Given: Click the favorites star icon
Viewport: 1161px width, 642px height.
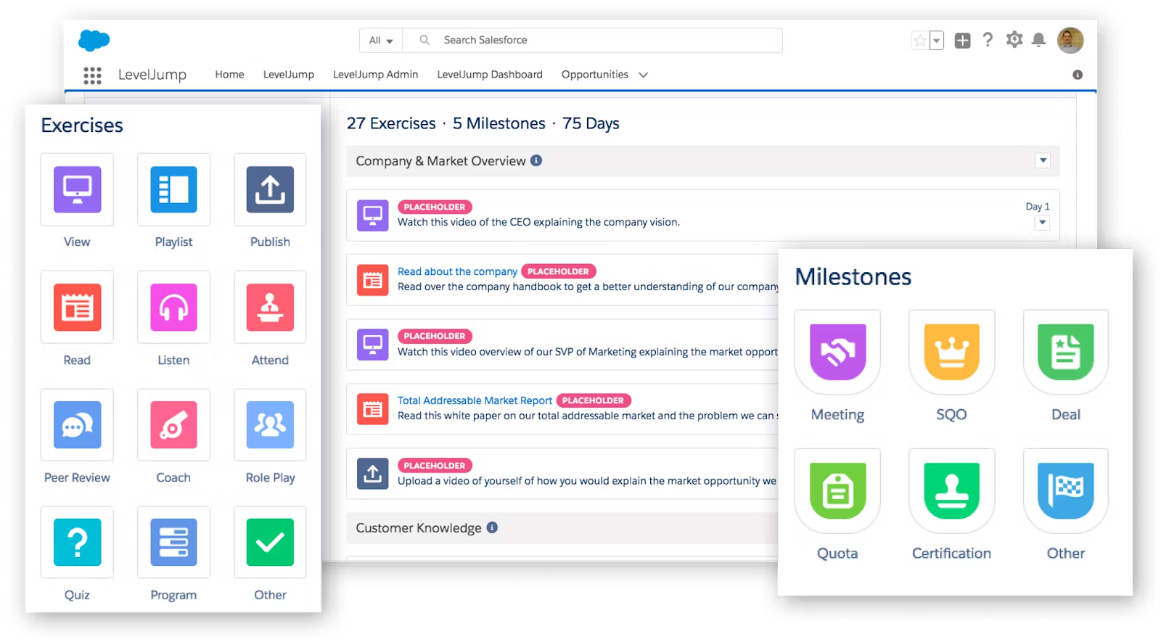Looking at the screenshot, I should coord(920,41).
